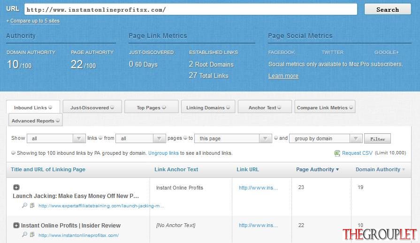The width and height of the screenshot is (420, 243).
Task: Click the Search button
Action: pos(388,10)
